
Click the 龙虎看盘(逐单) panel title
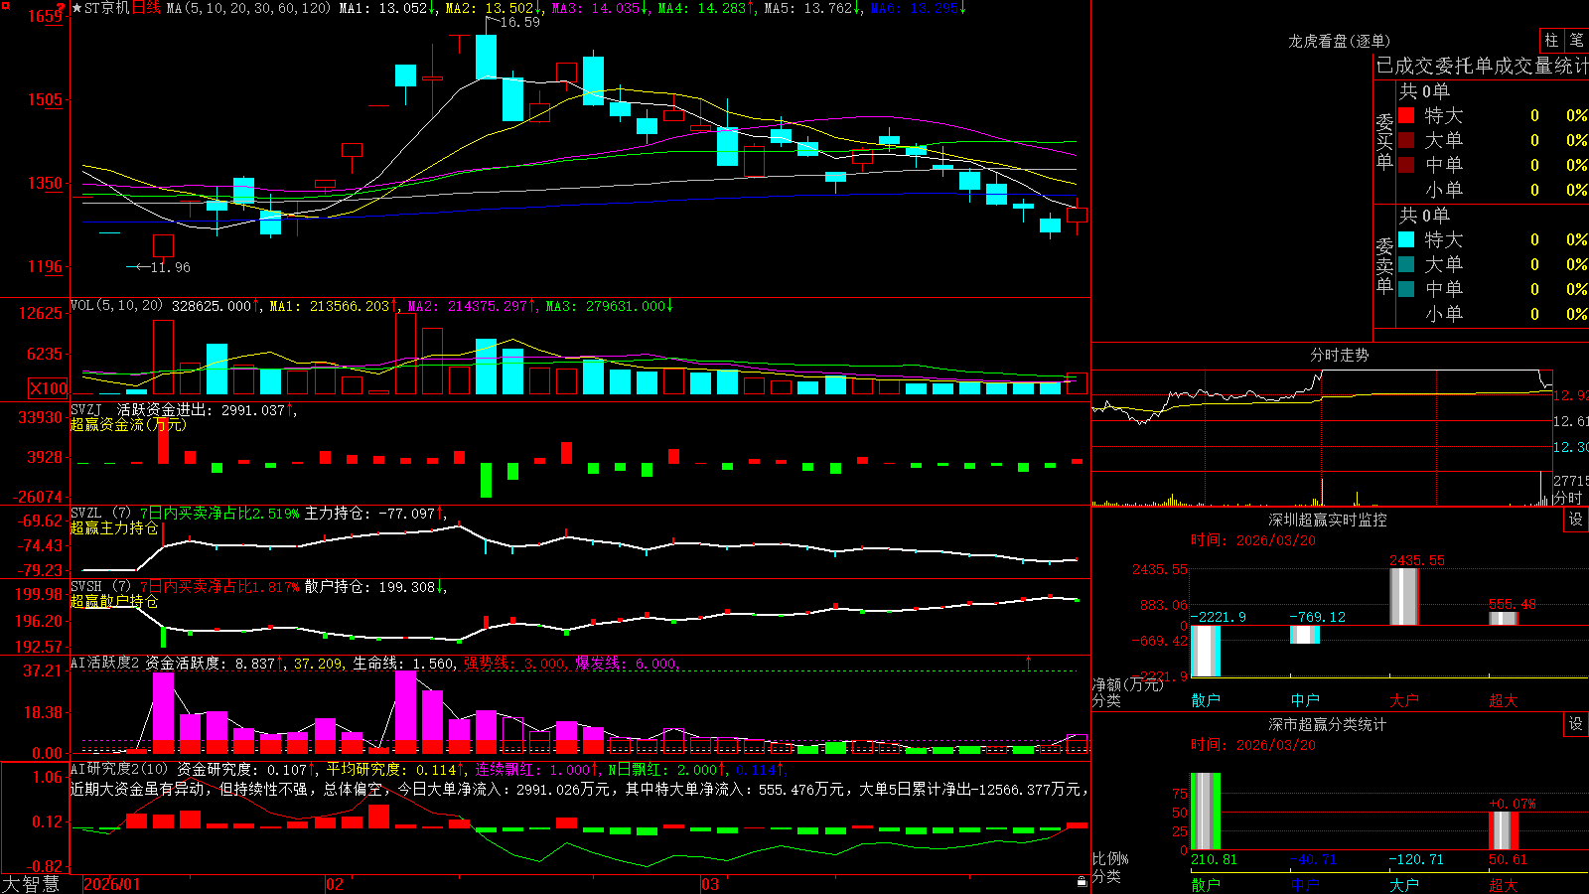pos(1339,41)
